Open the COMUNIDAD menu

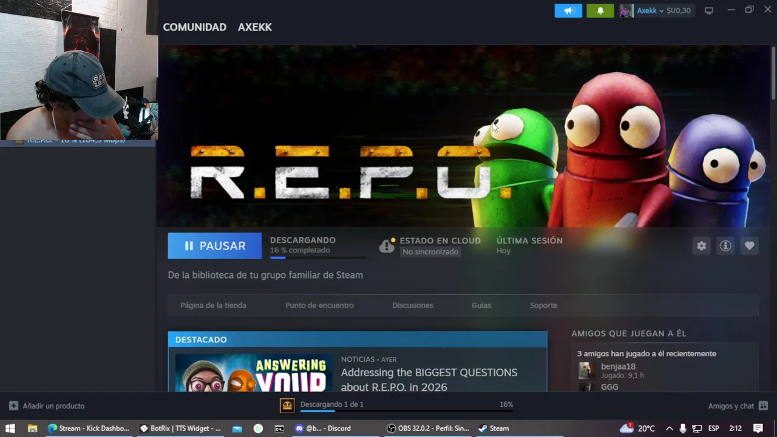194,27
